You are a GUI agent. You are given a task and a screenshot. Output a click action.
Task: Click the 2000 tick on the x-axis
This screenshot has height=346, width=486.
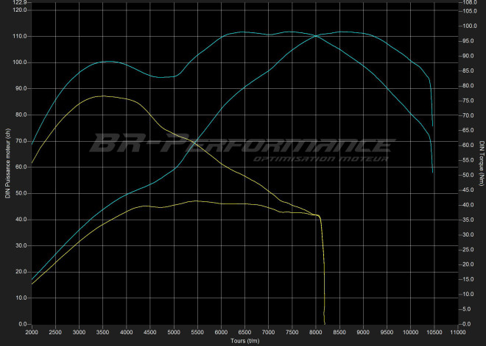click(x=32, y=332)
